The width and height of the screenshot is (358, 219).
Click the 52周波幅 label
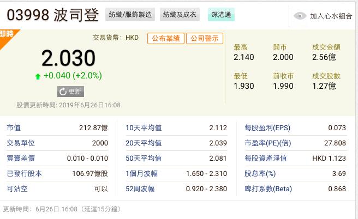click(x=140, y=189)
